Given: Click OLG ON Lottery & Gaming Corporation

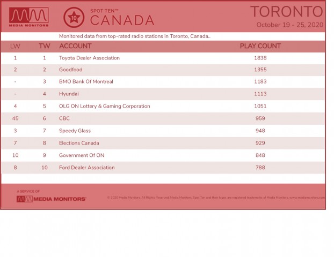Looking at the screenshot, I should pyautogui.click(x=105, y=106).
